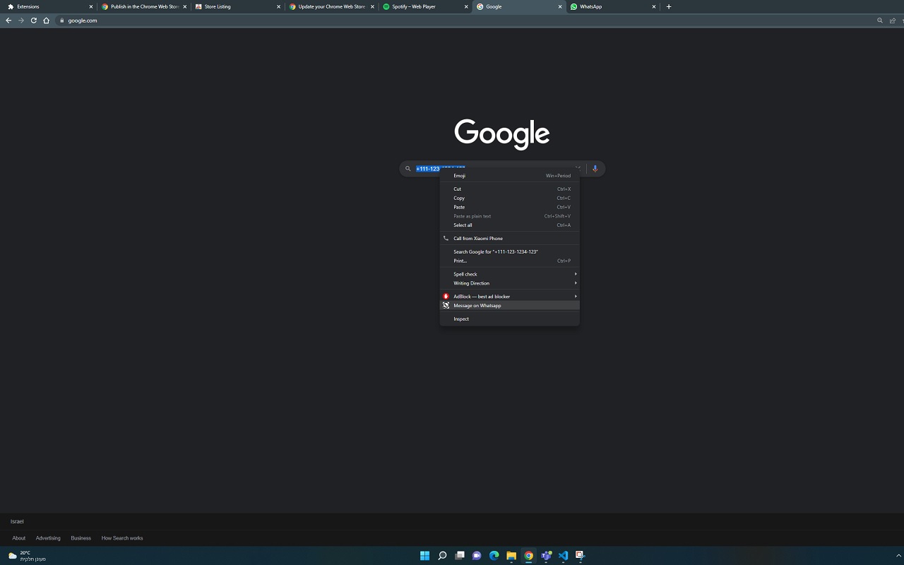Click the voice search microphone icon
The image size is (904, 565).
pos(595,168)
